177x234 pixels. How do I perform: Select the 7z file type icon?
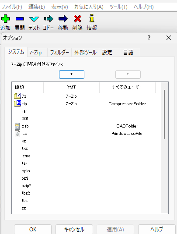[17, 96]
